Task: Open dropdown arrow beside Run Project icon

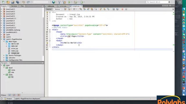Action: [x=72, y=2]
